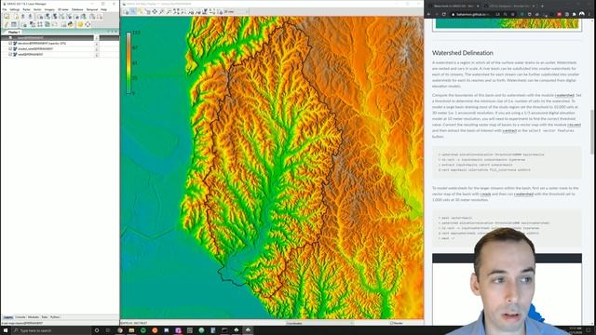The height and width of the screenshot is (335, 596).
Task: Open properties button on elevation layer row
Action: [x=97, y=44]
